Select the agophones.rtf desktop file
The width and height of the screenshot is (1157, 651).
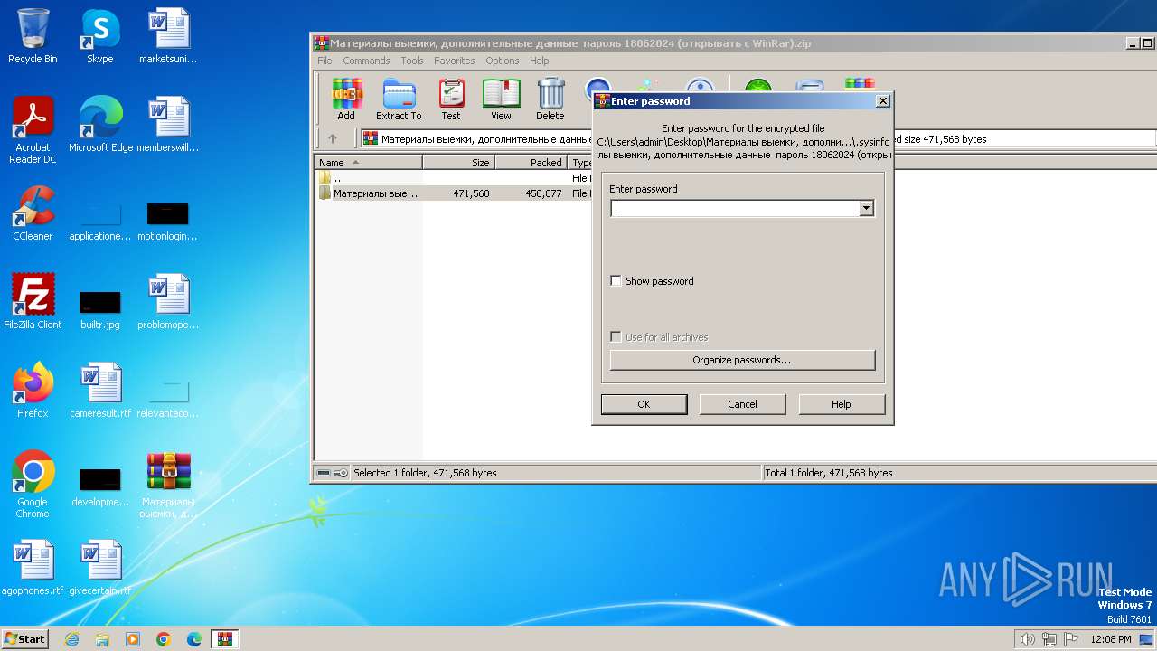pyautogui.click(x=33, y=568)
